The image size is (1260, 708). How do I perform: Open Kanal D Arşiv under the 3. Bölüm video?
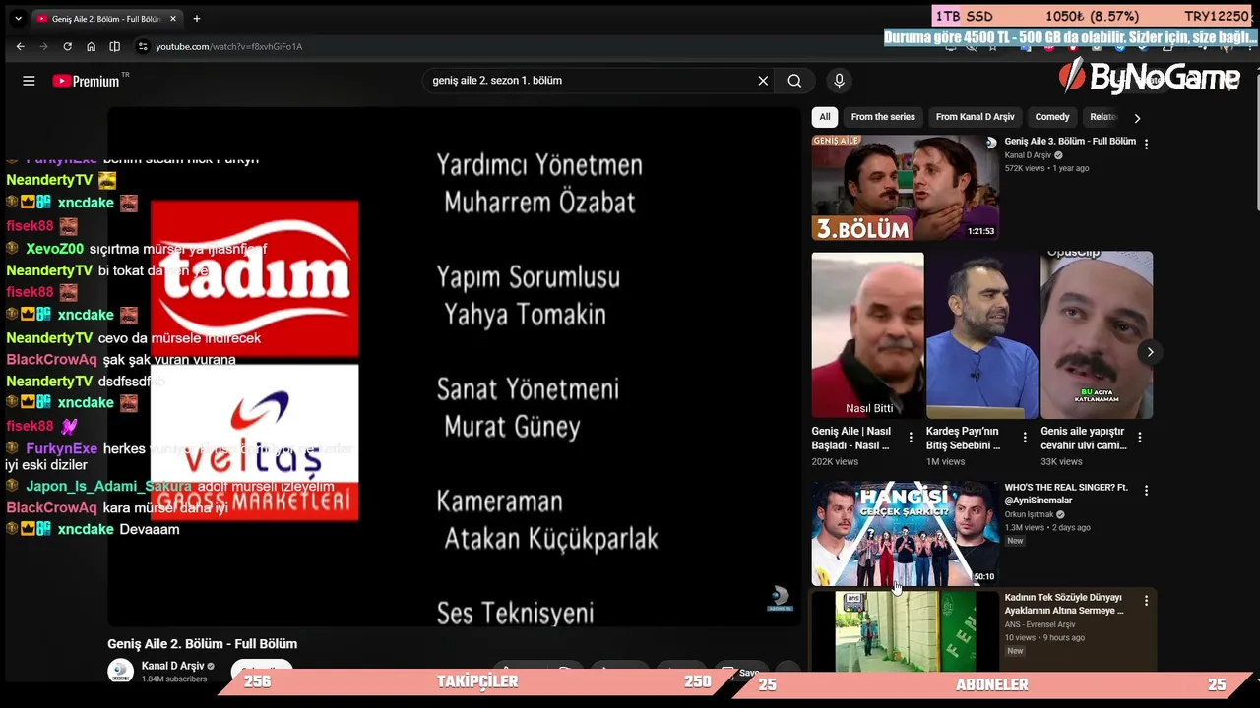1028,155
